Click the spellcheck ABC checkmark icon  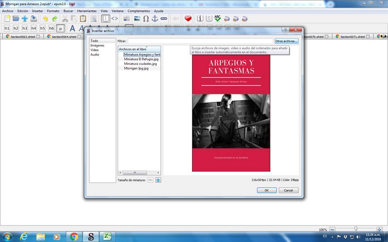point(218,19)
